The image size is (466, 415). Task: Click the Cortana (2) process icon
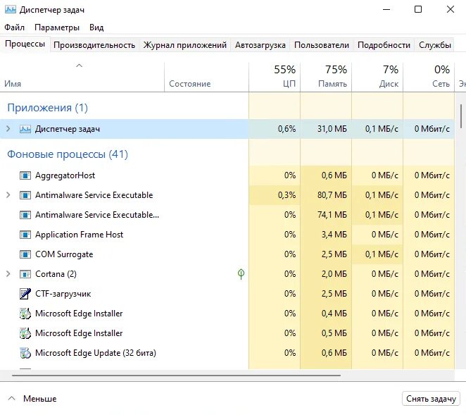pos(25,274)
